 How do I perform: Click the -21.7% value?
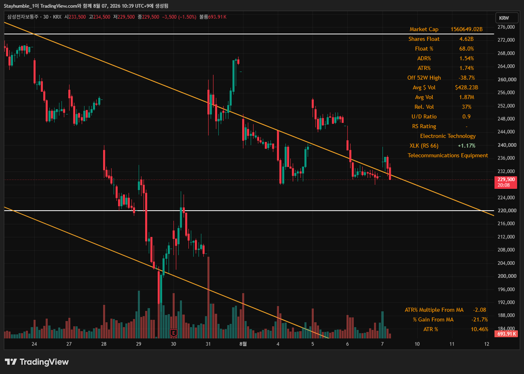tap(479, 319)
